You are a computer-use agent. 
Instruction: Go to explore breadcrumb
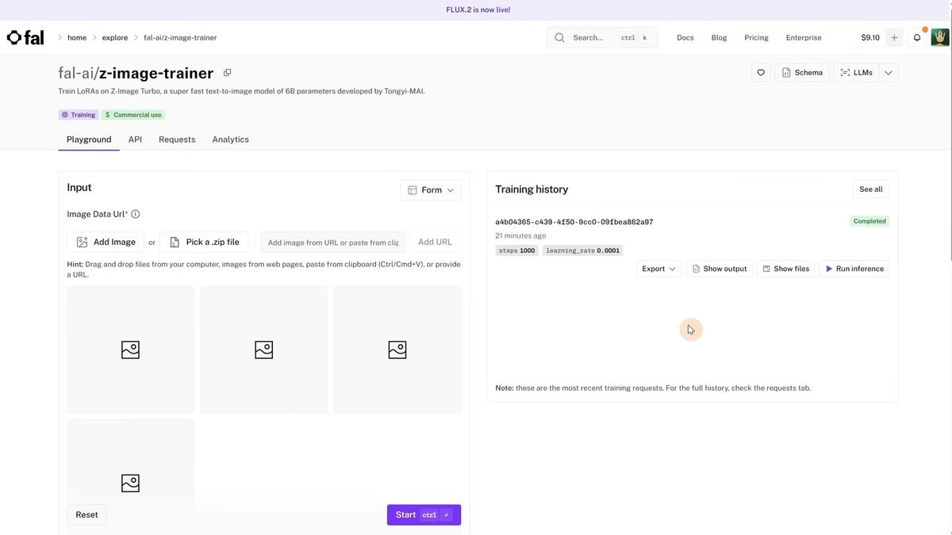click(115, 37)
